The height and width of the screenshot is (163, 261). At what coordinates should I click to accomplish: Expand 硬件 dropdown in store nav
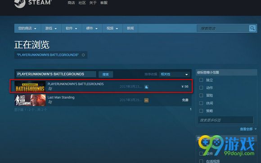coord(92,28)
